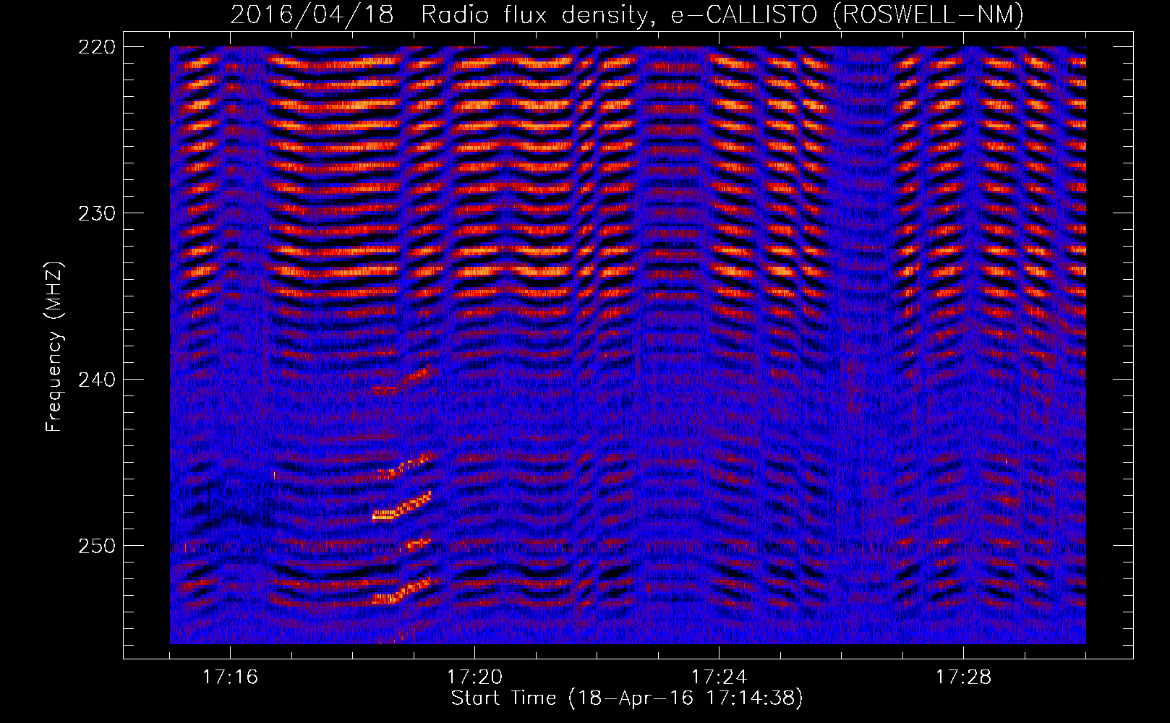This screenshot has width=1170, height=723.
Task: Click the plot title '2016/04/18 Radio flux density'
Action: click(628, 14)
